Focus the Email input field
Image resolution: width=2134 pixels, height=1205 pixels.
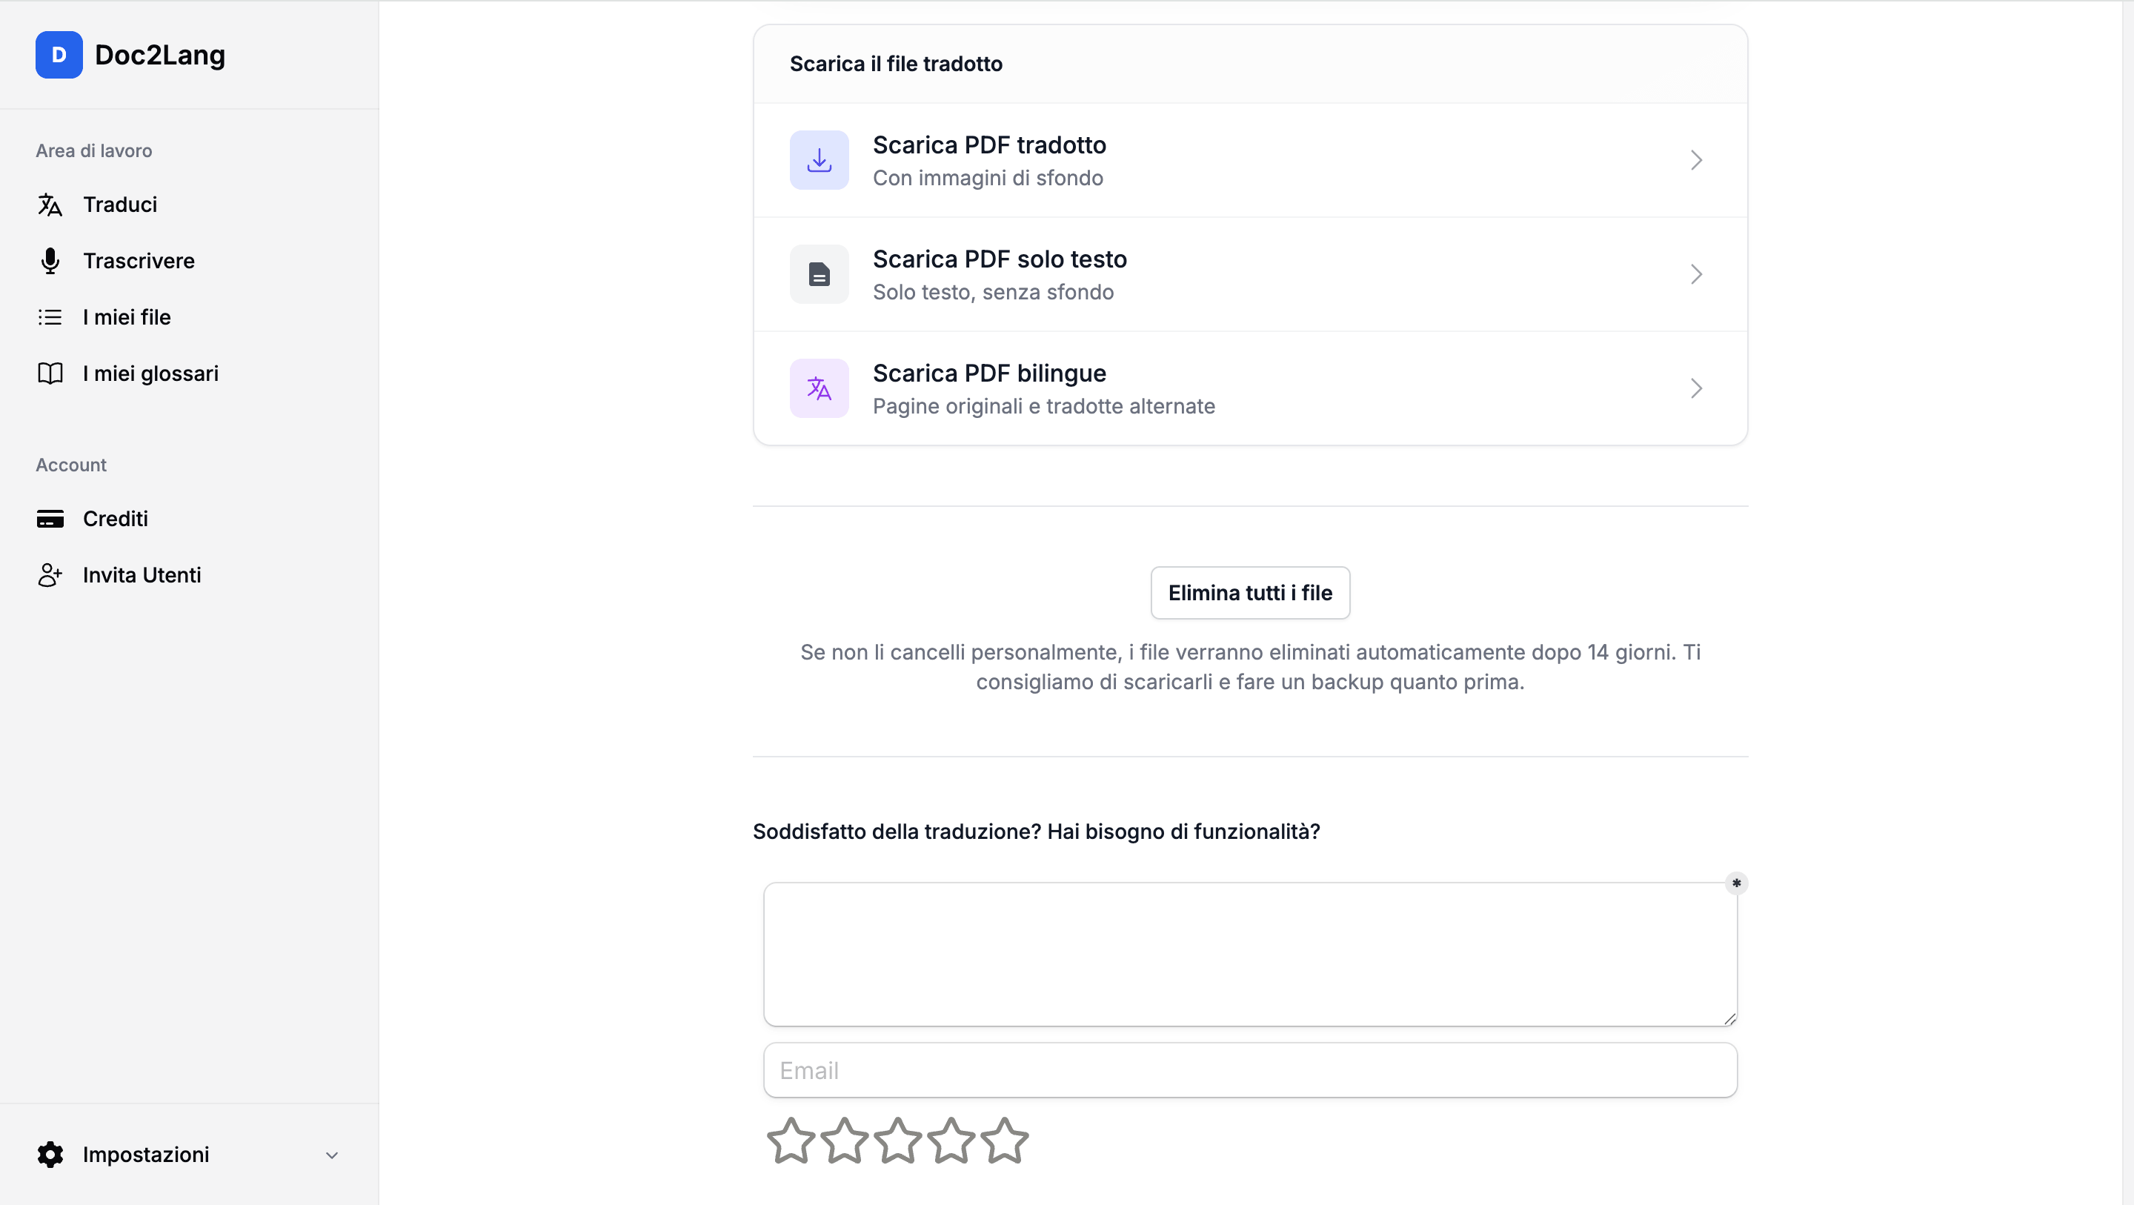(x=1250, y=1070)
